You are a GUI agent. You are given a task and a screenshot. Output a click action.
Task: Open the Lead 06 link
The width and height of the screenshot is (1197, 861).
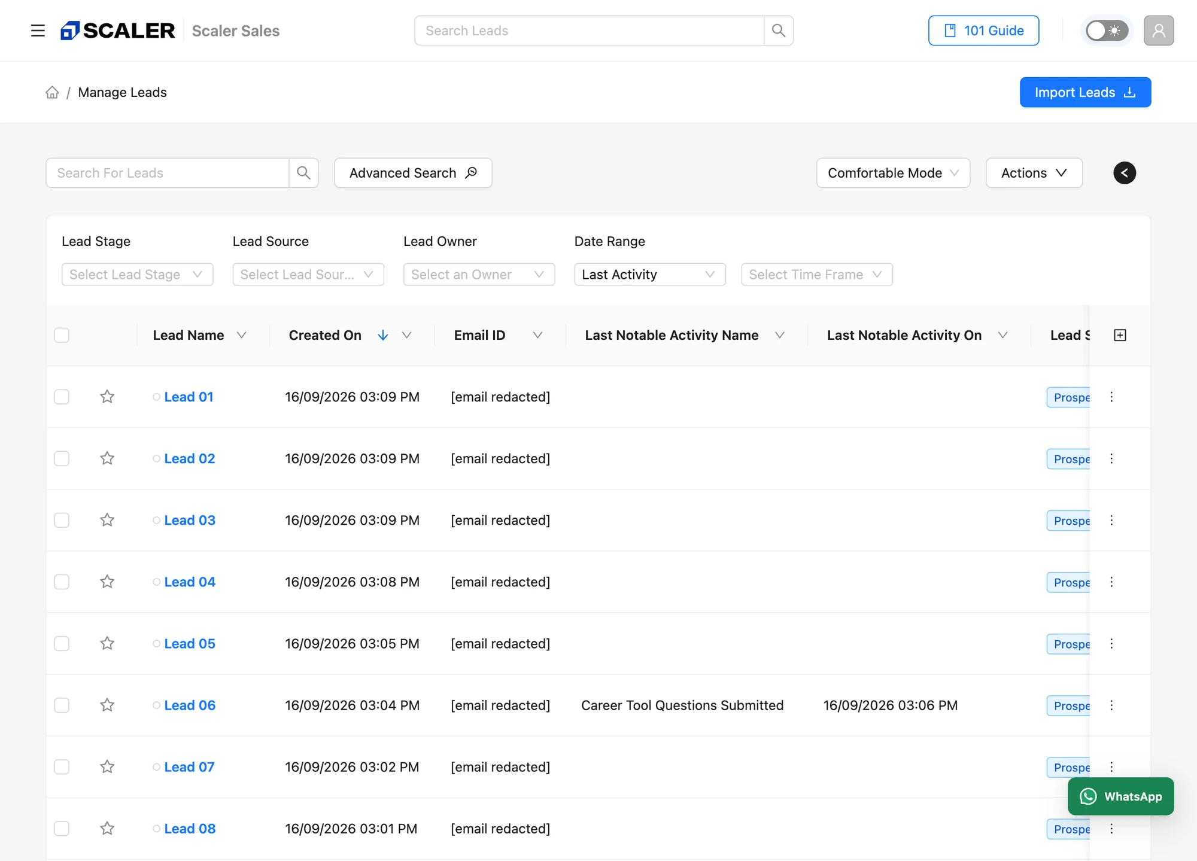[x=190, y=705]
